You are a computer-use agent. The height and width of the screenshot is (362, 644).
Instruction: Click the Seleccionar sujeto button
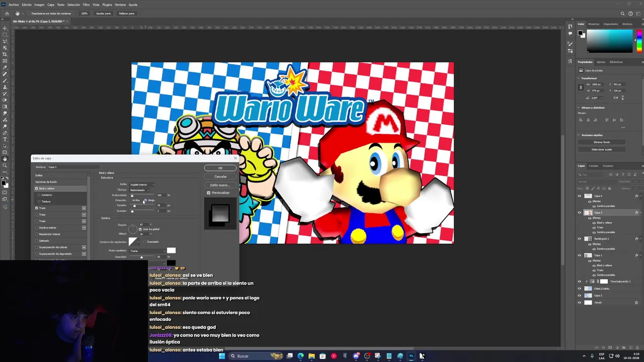(601, 149)
